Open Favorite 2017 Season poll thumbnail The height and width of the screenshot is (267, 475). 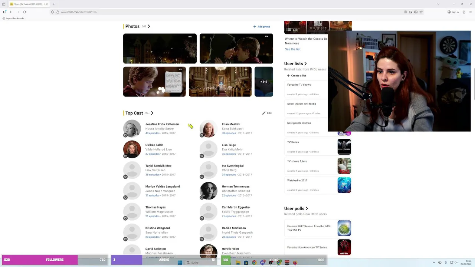pyautogui.click(x=344, y=228)
